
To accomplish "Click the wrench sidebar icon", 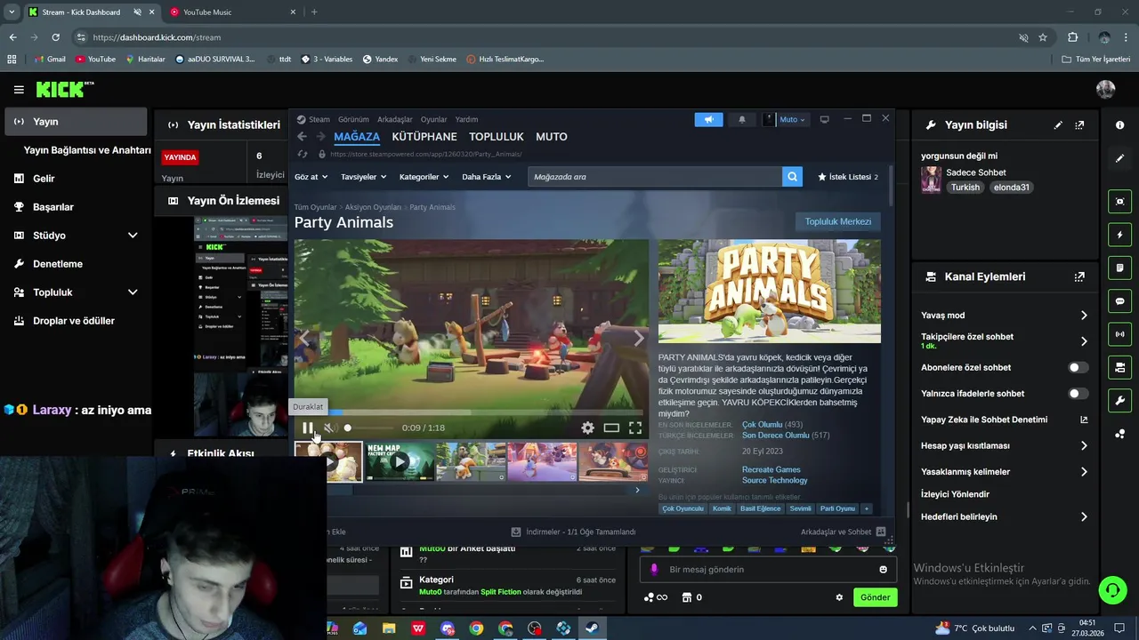I will [1119, 400].
